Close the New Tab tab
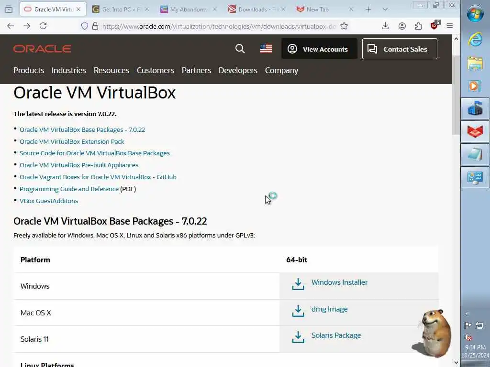This screenshot has width=490, height=367. (351, 10)
